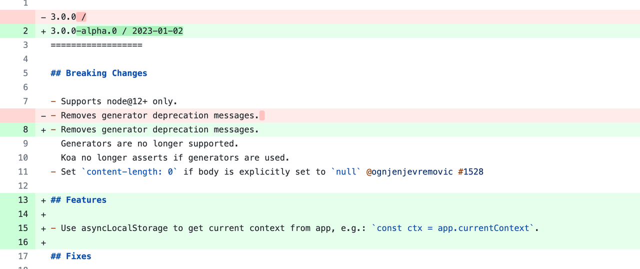This screenshot has height=269, width=640.
Task: Click line number 2 in the gutter
Action: 25,31
